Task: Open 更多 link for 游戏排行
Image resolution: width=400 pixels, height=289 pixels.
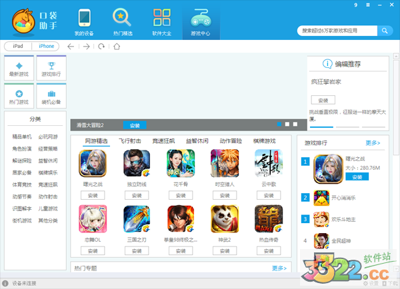Action: tap(373, 143)
